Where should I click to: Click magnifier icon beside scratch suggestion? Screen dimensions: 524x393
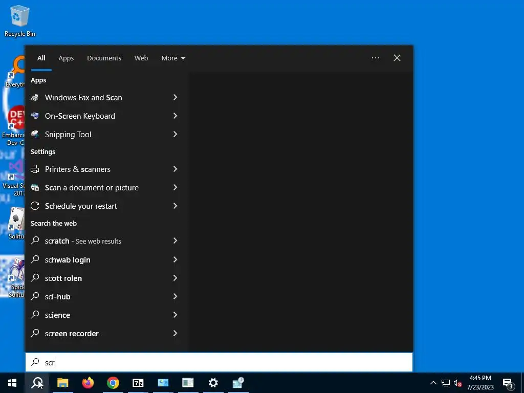pos(35,241)
